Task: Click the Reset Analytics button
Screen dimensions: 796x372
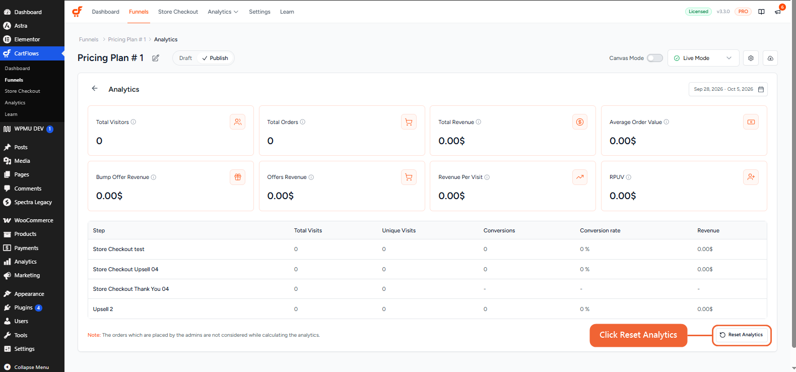Action: click(x=742, y=335)
